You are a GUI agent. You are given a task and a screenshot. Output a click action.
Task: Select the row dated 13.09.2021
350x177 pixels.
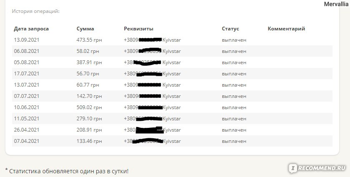[172, 40]
